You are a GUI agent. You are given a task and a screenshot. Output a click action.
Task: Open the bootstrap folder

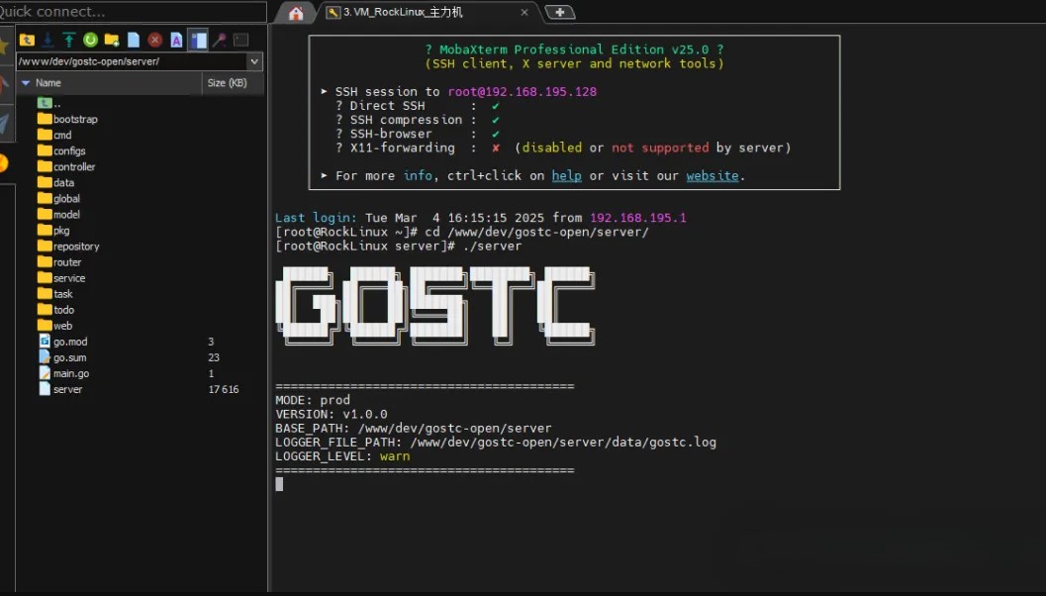coord(75,120)
